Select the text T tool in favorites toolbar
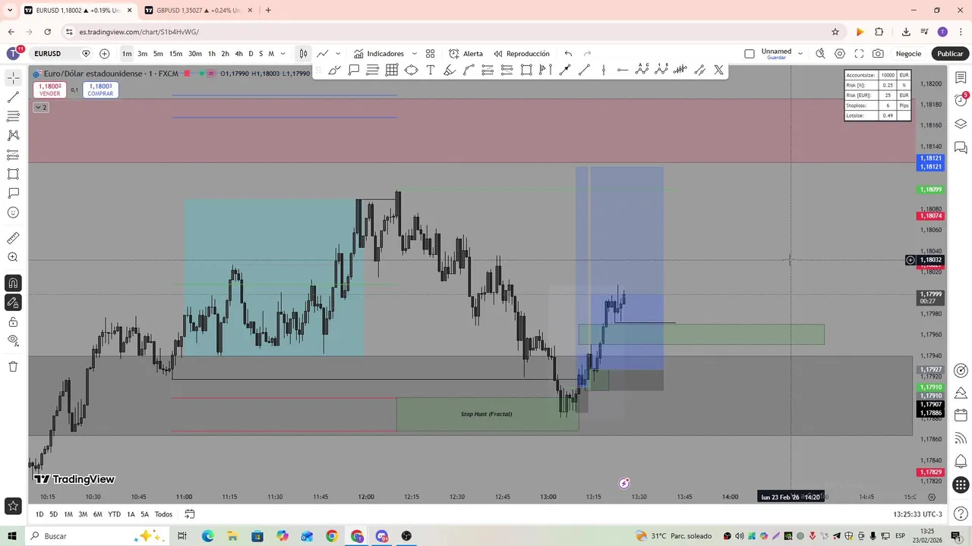 (430, 71)
